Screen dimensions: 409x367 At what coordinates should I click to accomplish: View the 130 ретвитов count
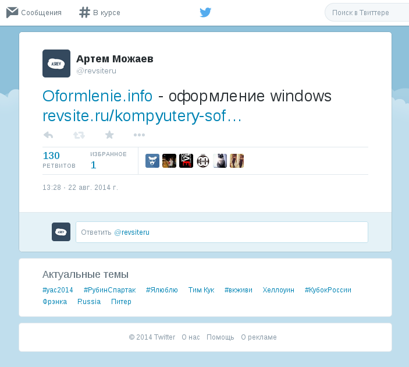coord(59,160)
